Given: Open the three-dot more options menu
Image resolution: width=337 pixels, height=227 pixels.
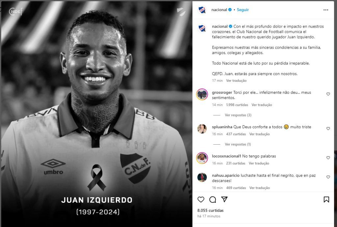Looking at the screenshot, I should click(326, 10).
